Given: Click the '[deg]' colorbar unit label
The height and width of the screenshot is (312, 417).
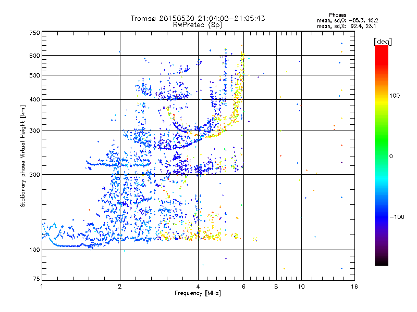Looking at the screenshot, I should tap(383, 42).
